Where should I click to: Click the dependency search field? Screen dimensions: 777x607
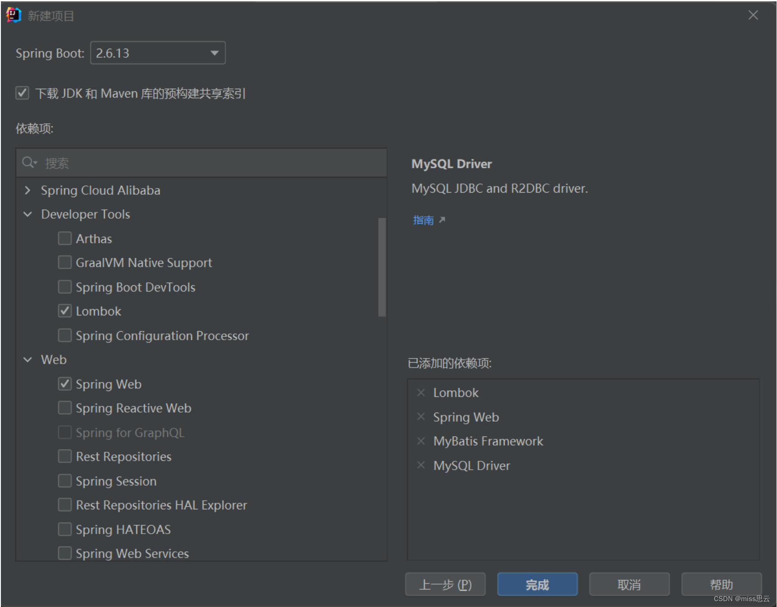click(202, 163)
